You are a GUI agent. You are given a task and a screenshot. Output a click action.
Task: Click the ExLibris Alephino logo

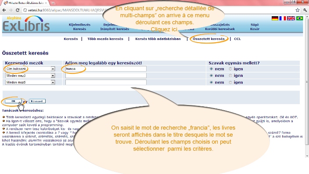pyautogui.click(x=26, y=24)
